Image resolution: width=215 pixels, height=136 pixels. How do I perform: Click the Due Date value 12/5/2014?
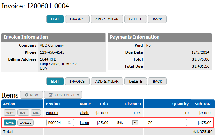200,52
